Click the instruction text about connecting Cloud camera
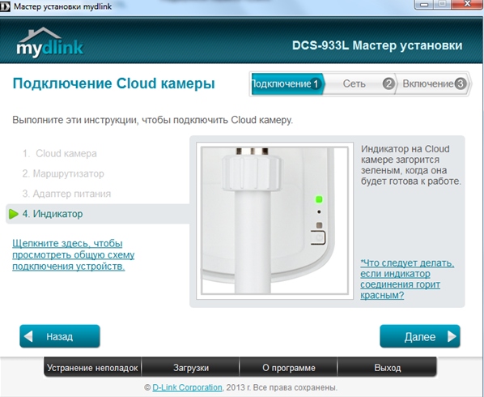Screen dimensions: 484x397 [152, 120]
